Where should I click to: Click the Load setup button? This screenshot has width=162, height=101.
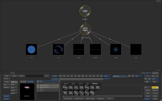pos(14,76)
